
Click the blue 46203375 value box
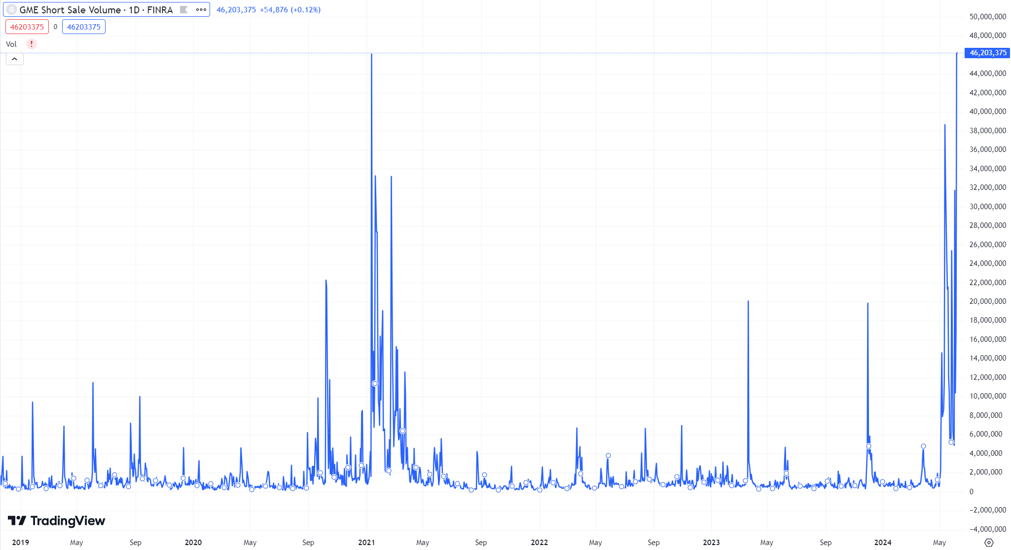pyautogui.click(x=84, y=27)
